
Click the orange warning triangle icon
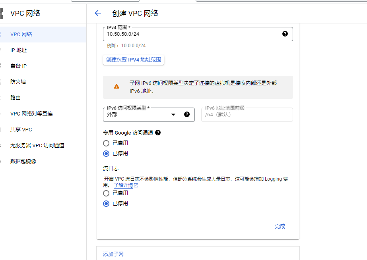(x=117, y=86)
